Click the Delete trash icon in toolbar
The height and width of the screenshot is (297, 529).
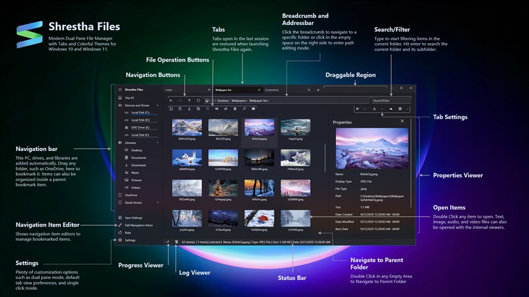[235, 109]
